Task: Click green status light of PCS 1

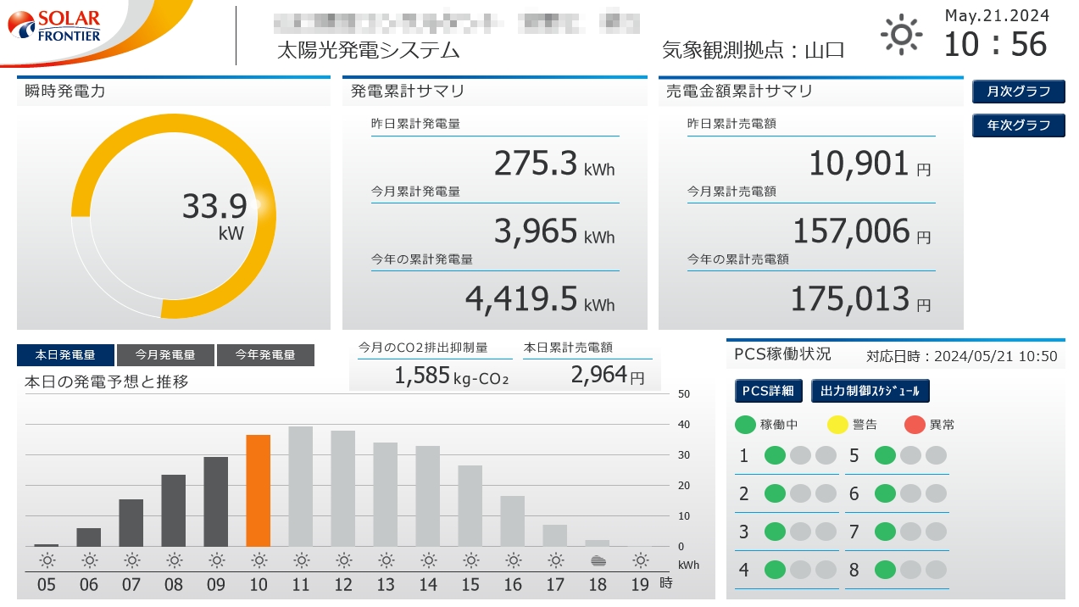Action: point(775,455)
